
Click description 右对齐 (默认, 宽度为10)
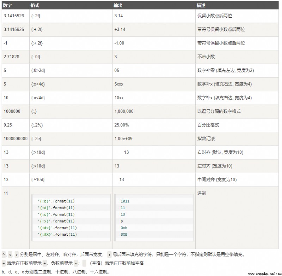tap(220, 152)
